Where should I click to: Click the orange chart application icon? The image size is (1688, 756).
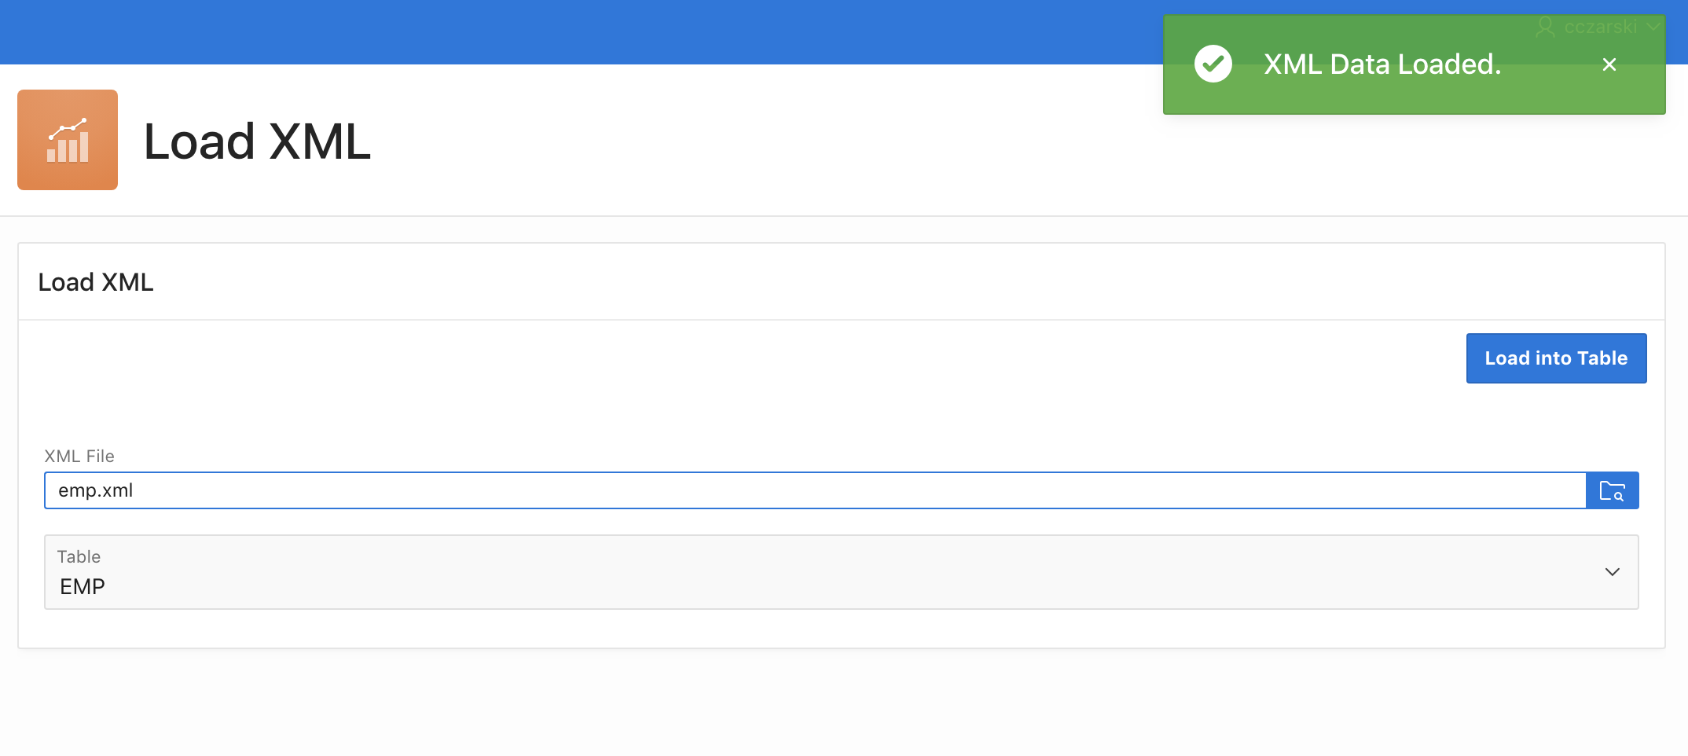68,140
